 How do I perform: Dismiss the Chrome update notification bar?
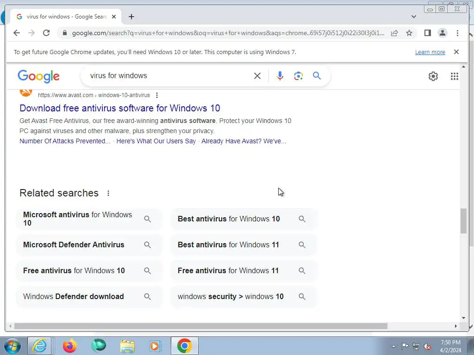(x=456, y=52)
